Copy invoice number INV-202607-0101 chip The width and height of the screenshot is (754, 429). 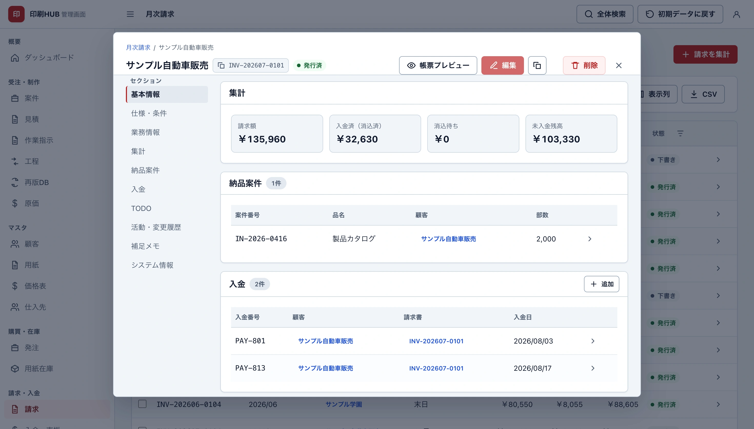click(x=251, y=65)
